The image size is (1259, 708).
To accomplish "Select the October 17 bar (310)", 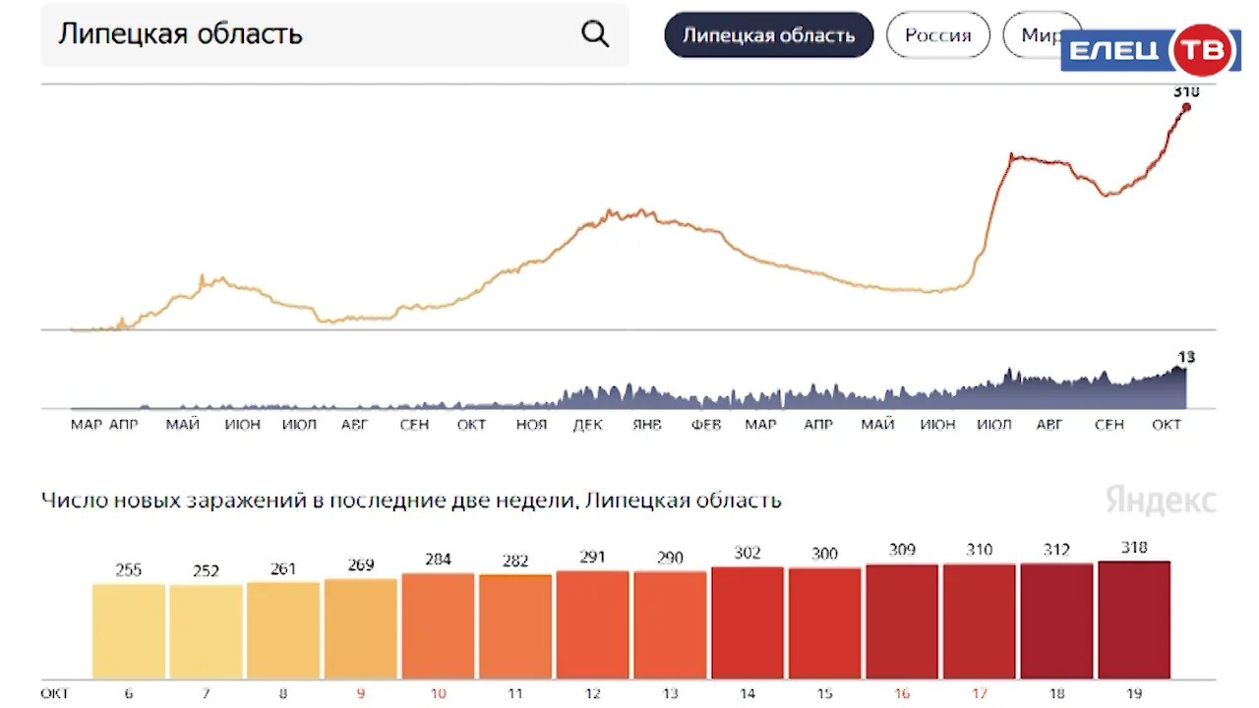I will (980, 621).
